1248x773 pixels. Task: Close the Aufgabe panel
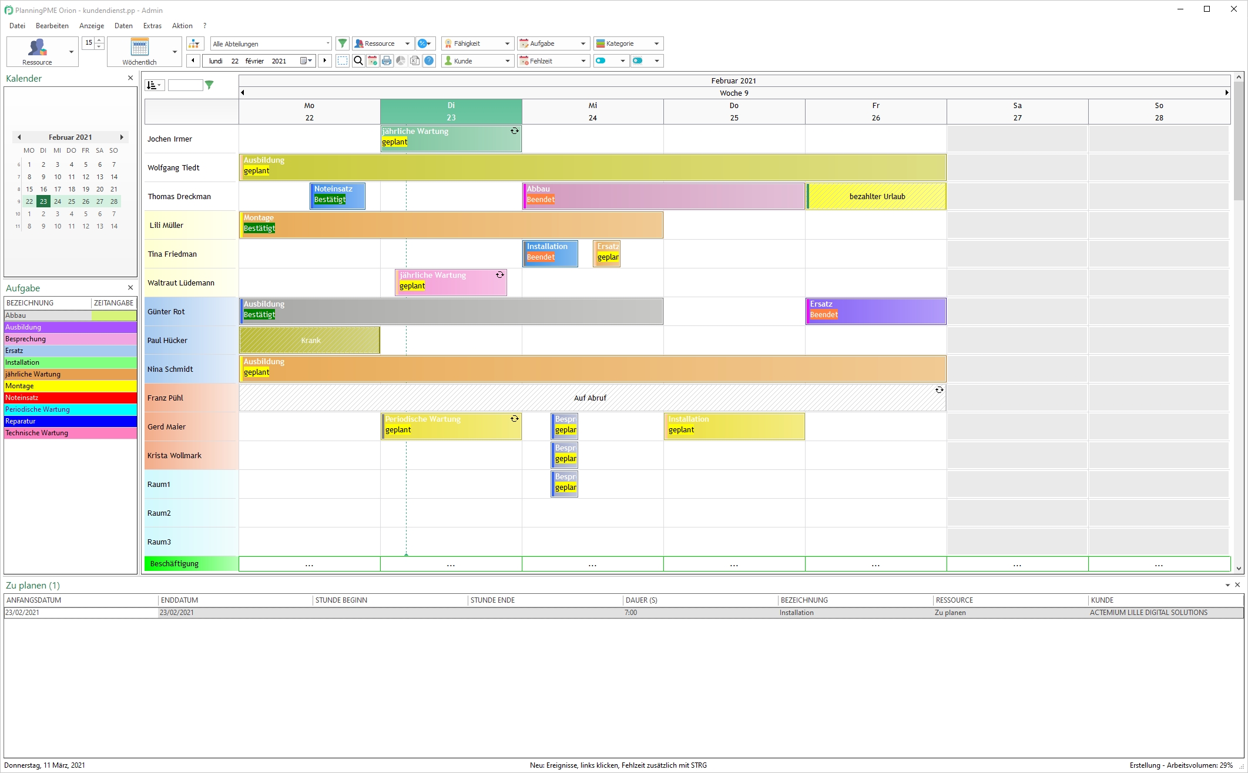point(130,287)
